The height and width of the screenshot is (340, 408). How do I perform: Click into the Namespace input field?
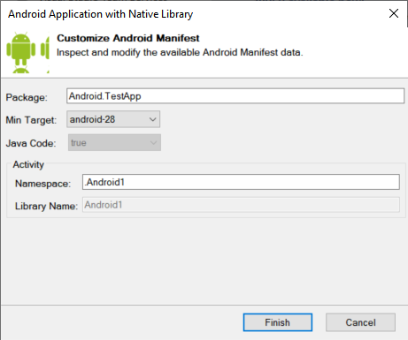tap(241, 182)
